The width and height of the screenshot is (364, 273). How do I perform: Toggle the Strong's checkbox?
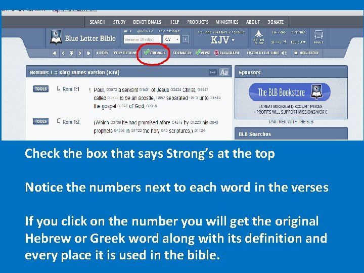(146, 53)
